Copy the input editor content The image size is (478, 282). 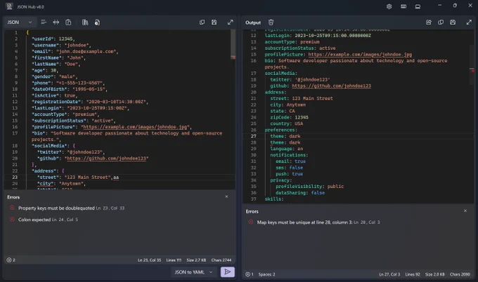coord(202,22)
